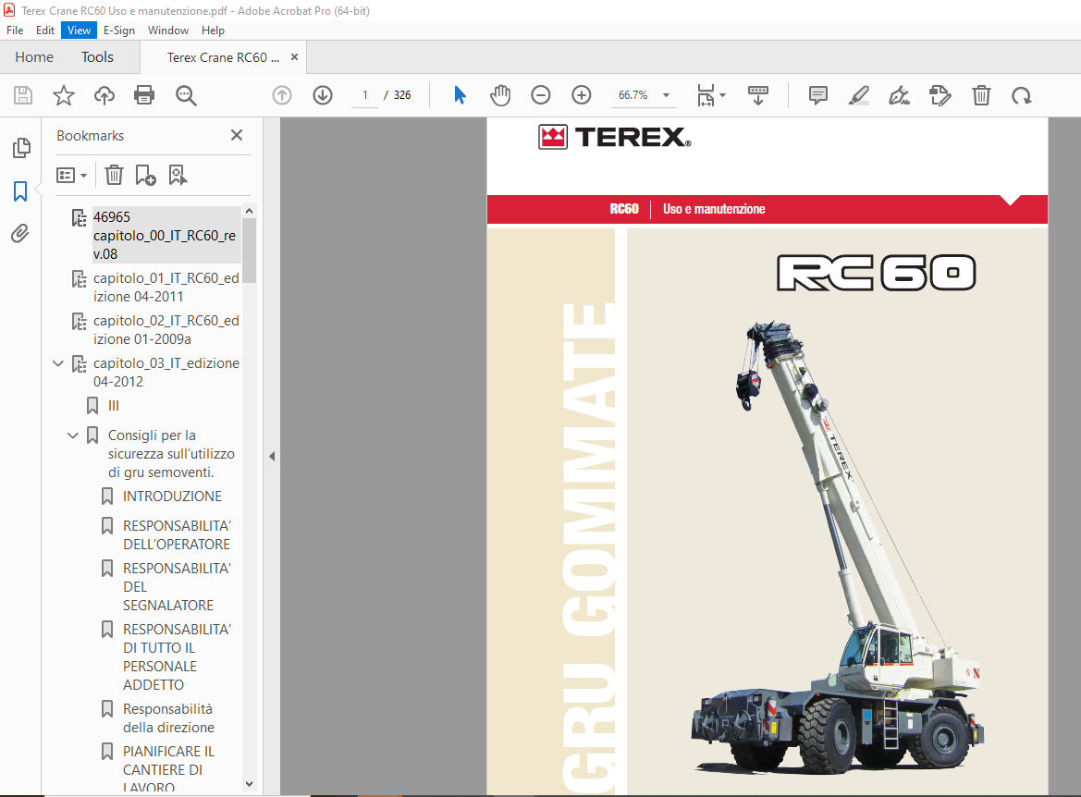Select Responsabilità della direzione bookmark
The width and height of the screenshot is (1081, 797).
pos(169,718)
